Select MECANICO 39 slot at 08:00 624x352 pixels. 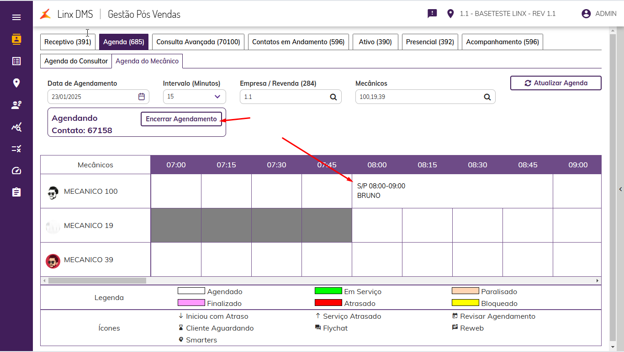pyautogui.click(x=377, y=259)
